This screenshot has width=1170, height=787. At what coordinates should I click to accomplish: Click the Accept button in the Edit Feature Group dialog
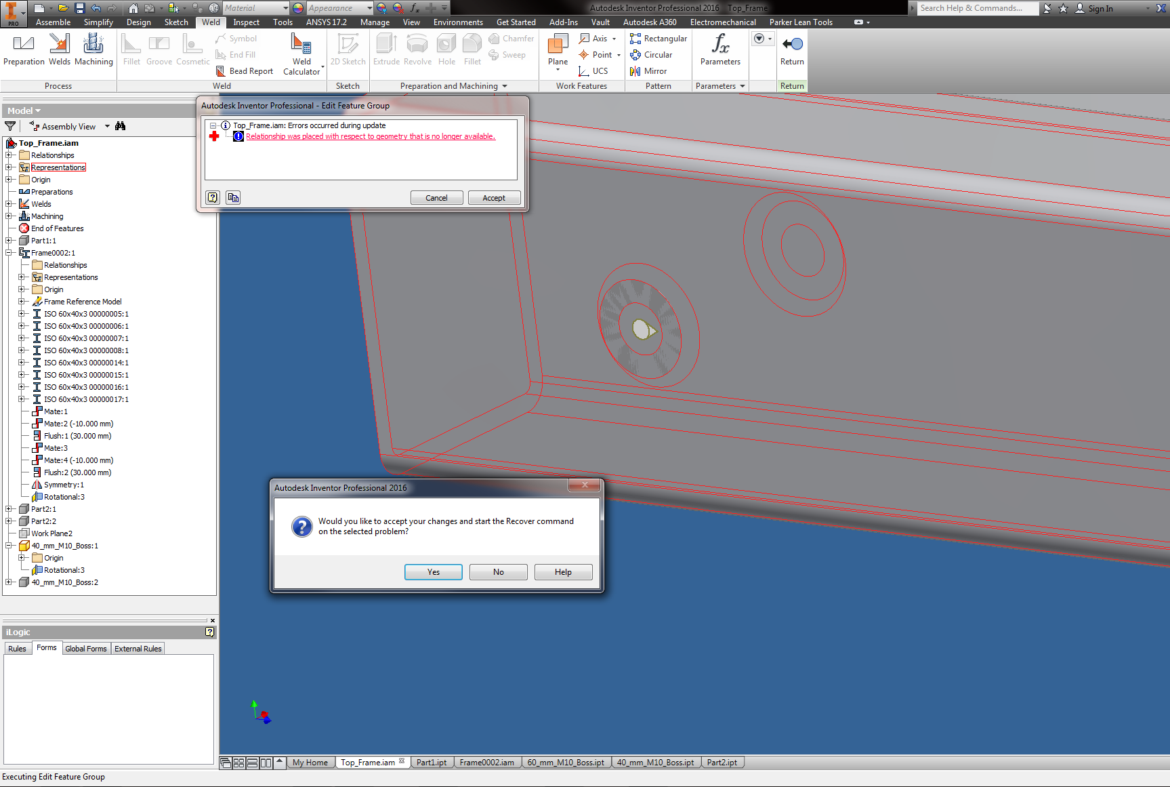click(494, 197)
